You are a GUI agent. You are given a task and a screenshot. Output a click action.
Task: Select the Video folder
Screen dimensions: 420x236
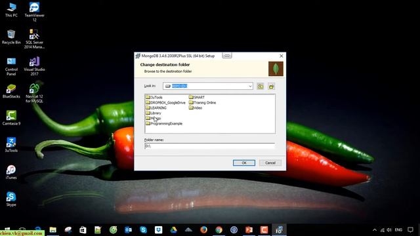[196, 108]
